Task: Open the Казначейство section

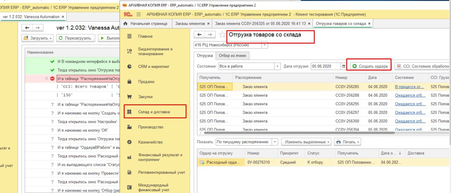Action: click(150, 142)
